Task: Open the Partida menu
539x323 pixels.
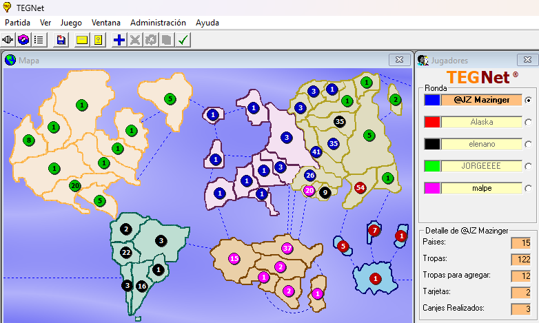Action: 17,23
